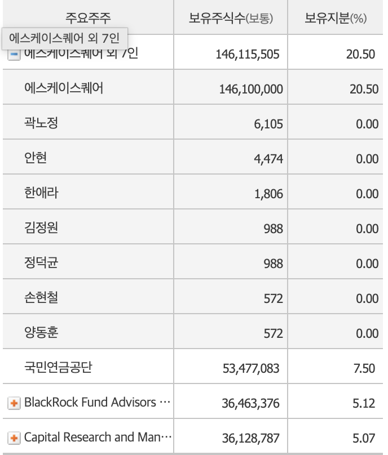Click the 7.50 ownership percentage cell
The width and height of the screenshot is (388, 455).
tap(364, 369)
